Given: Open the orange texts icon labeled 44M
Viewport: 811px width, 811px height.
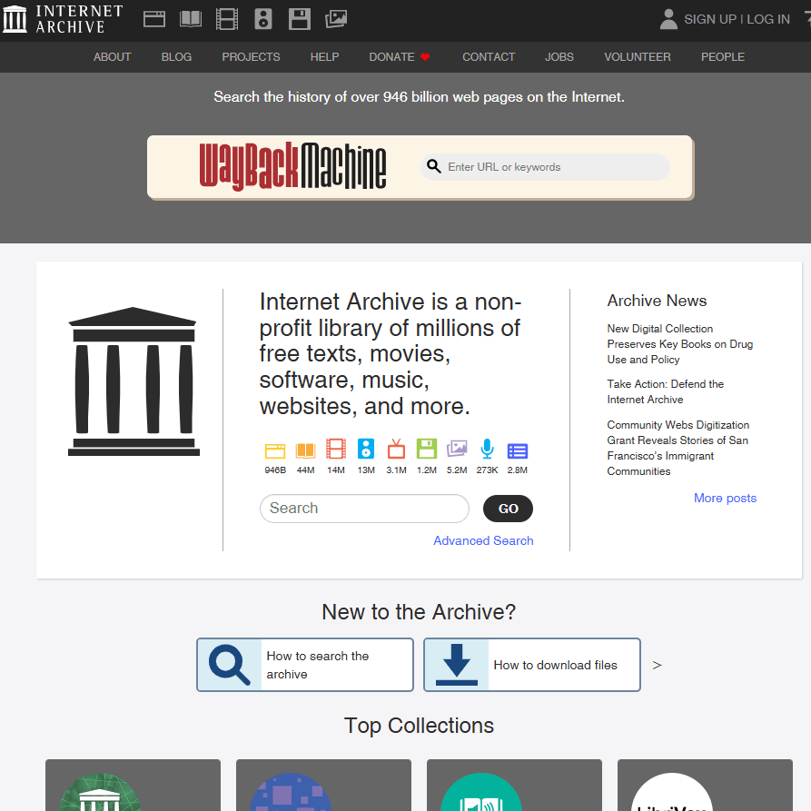Looking at the screenshot, I should pyautogui.click(x=306, y=451).
